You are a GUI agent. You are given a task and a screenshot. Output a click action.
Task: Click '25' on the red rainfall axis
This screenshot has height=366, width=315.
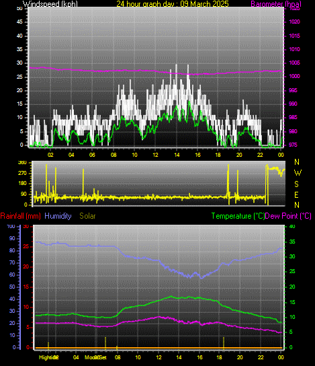[26, 246]
